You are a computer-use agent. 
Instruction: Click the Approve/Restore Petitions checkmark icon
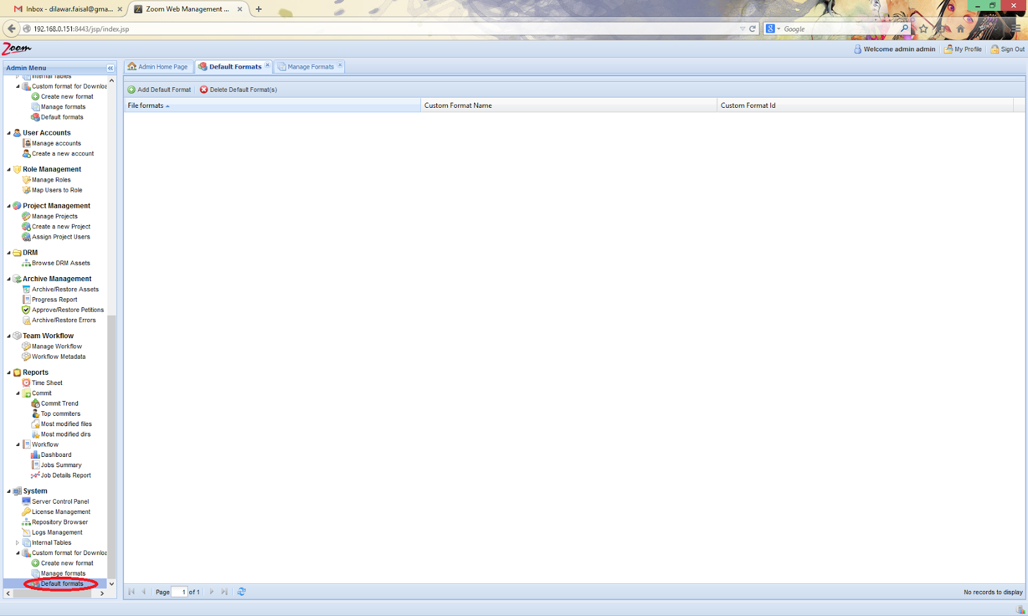coord(26,310)
